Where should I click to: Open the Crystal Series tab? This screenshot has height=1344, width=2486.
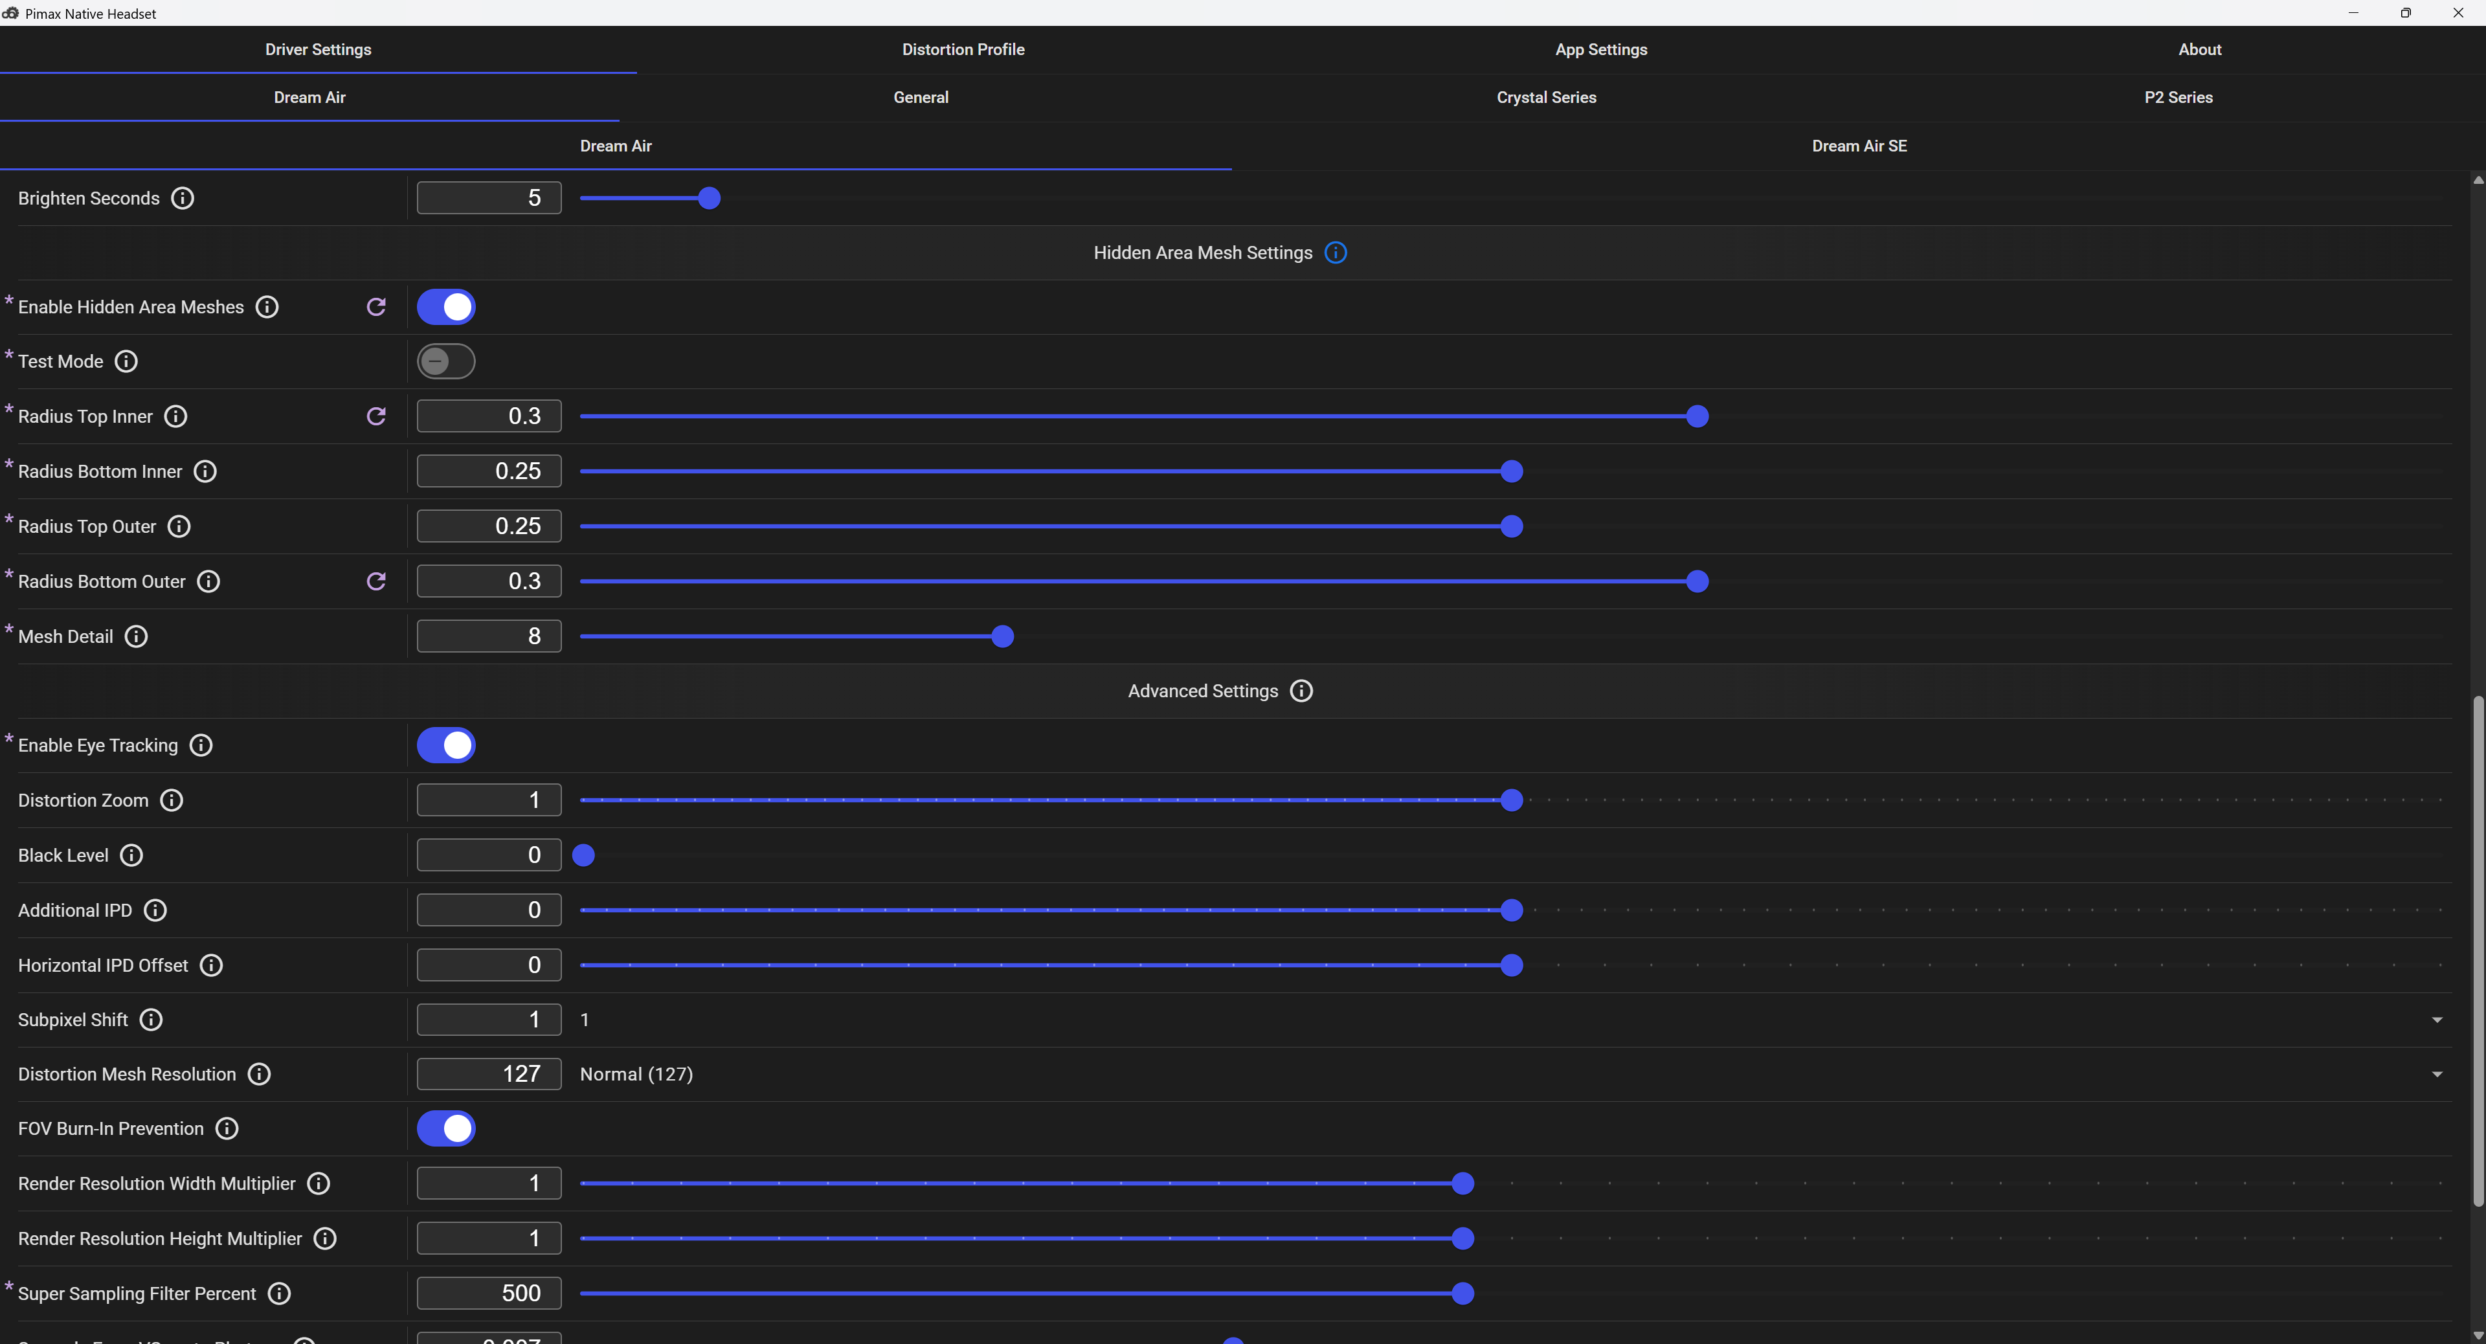(1546, 98)
